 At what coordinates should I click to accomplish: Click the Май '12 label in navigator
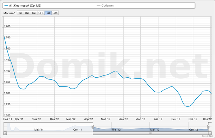155,130
